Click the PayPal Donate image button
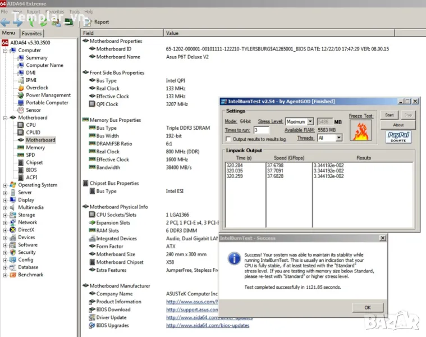This screenshot has width=426, height=337. [398, 137]
